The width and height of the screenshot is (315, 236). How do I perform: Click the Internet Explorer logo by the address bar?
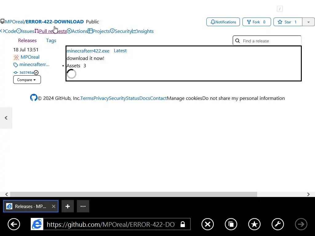pyautogui.click(x=37, y=224)
